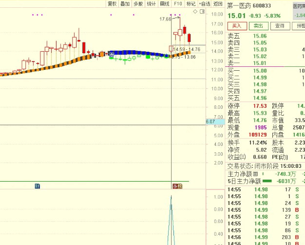Select the 卖五 price 15.06
The image size is (305, 245).
pos(260,36)
